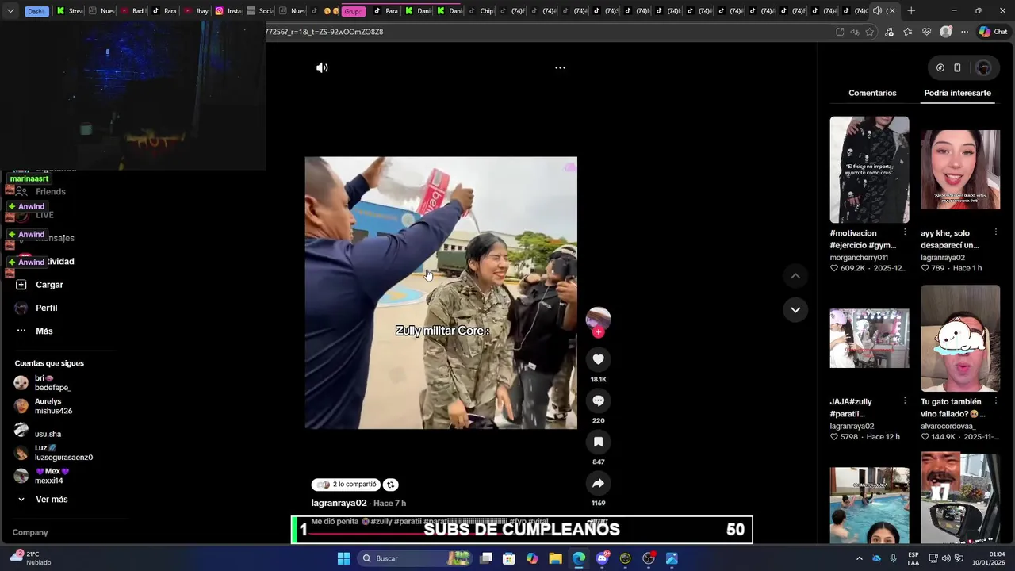Open followed account mexxi14
Screen dimensions: 1015x571
tap(48, 476)
